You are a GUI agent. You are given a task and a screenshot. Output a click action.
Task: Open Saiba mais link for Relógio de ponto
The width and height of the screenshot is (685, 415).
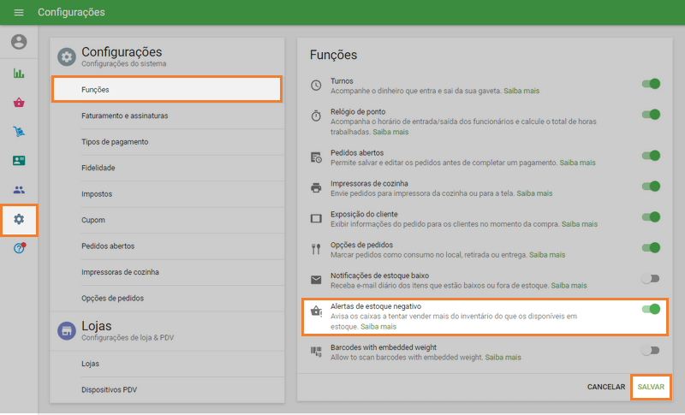(390, 133)
